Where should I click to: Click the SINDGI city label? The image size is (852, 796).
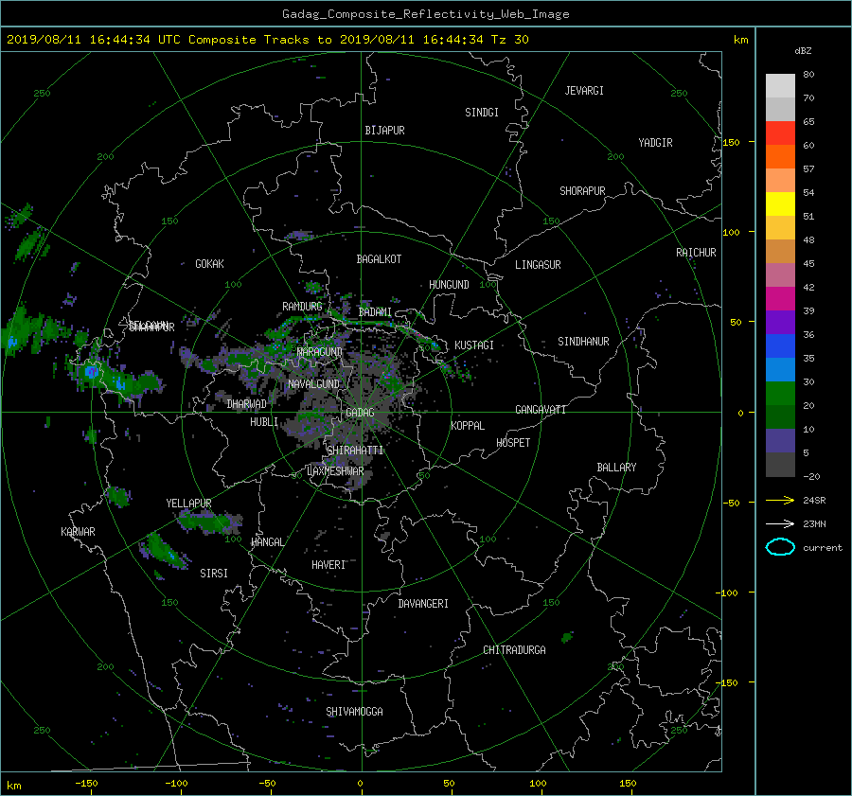pyautogui.click(x=482, y=113)
